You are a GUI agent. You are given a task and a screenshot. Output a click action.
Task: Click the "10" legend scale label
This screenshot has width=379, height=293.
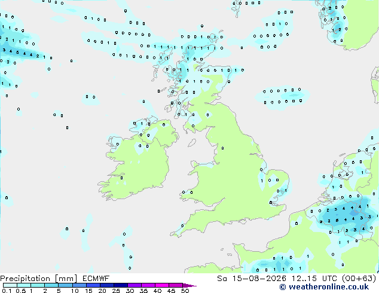(x=75, y=291)
